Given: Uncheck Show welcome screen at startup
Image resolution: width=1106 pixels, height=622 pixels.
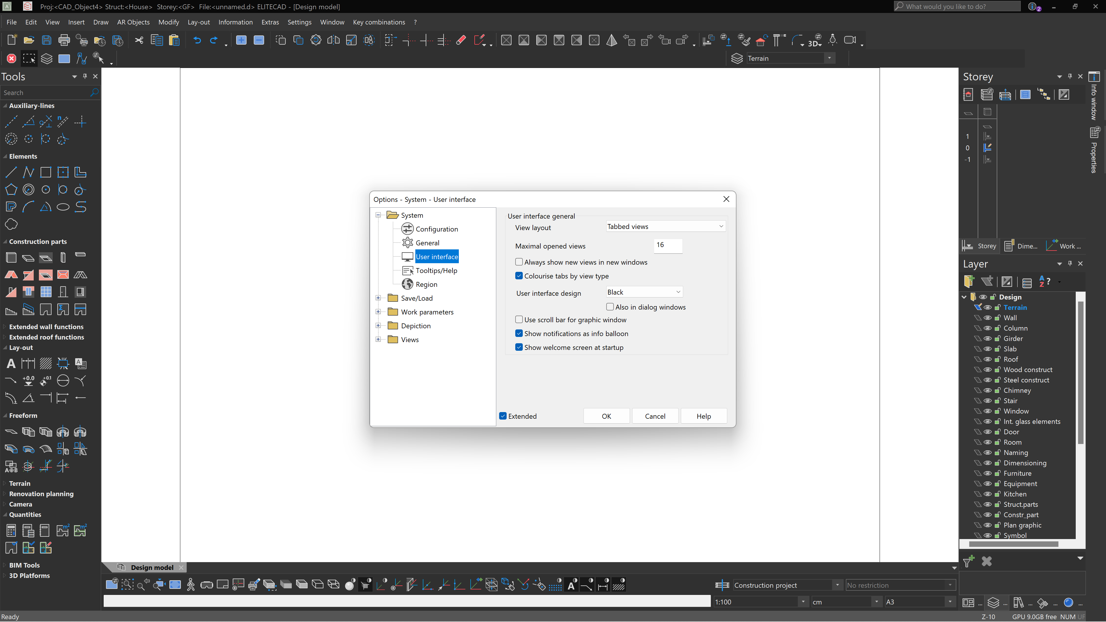Looking at the screenshot, I should [519, 347].
